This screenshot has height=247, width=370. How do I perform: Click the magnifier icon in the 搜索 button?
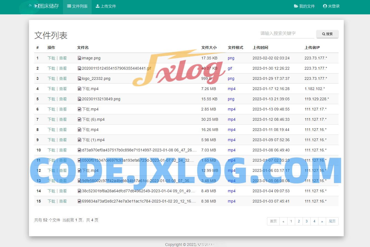(323, 34)
